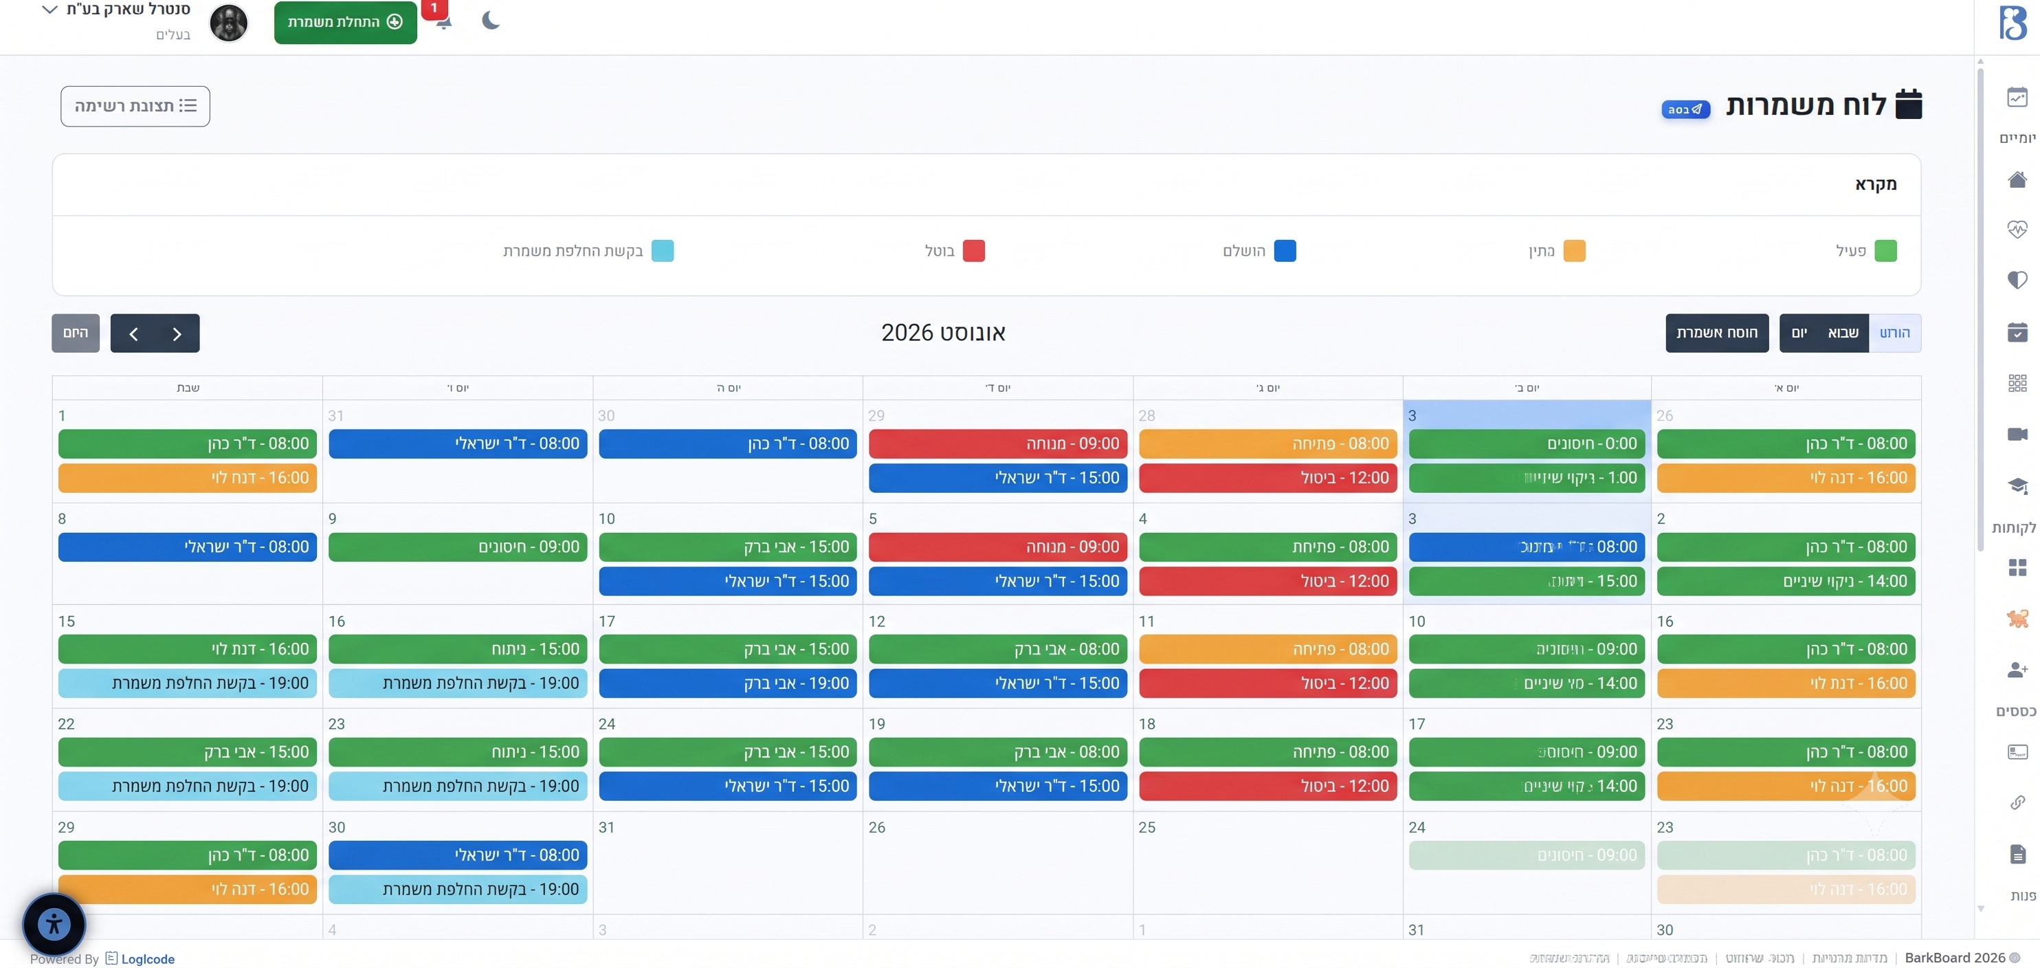Screen dimensions: 2040x968
Task: Open the document icon in sidebar
Action: pos(2017,854)
